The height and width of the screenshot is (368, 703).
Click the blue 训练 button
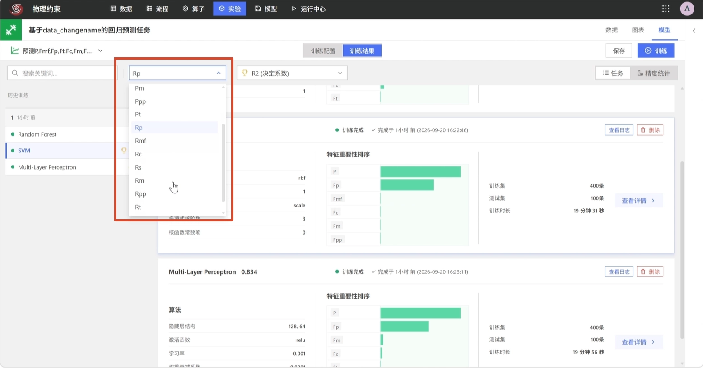pyautogui.click(x=656, y=51)
